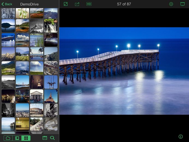The width and height of the screenshot is (189, 142).
Task: Select the snowy trees thumbnail
Action: pos(8,13)
